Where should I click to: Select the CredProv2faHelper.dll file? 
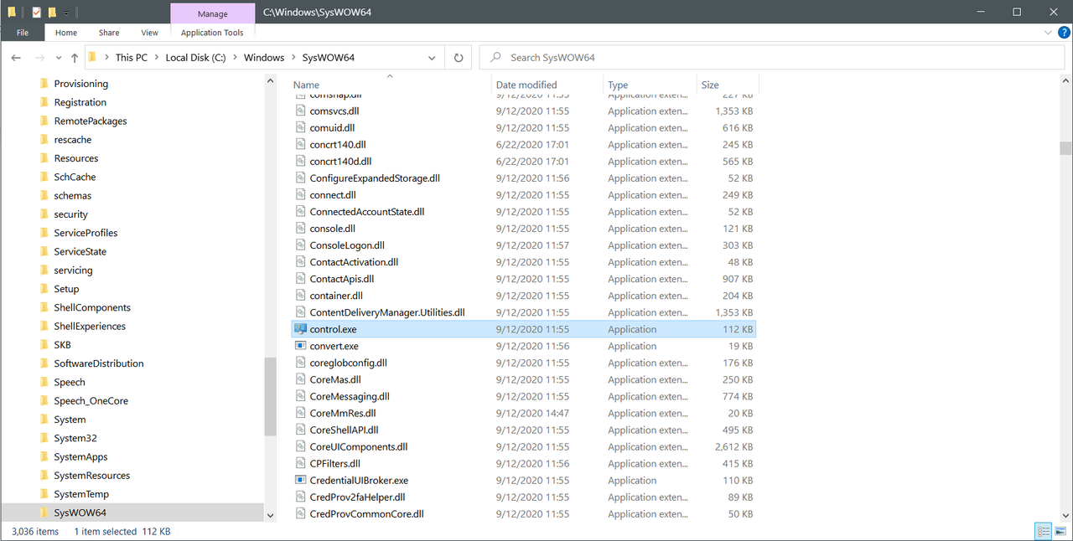click(357, 497)
